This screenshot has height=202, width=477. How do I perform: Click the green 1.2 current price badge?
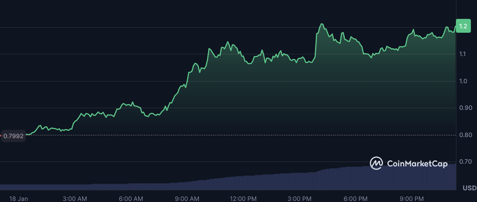coord(463,26)
